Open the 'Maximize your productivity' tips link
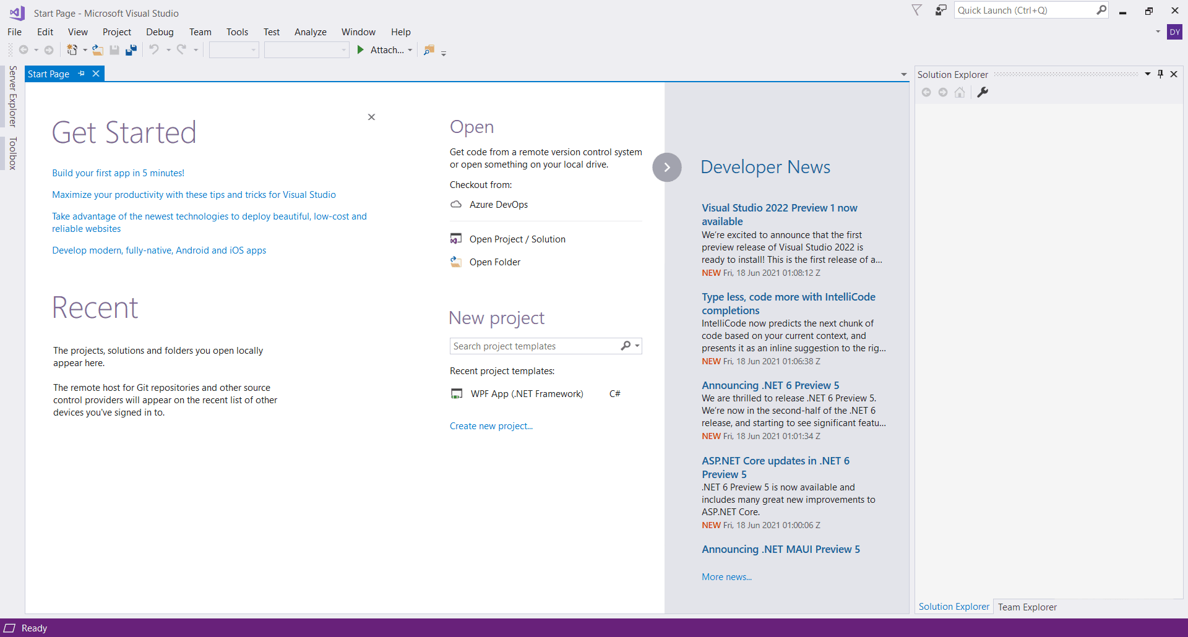 tap(194, 195)
